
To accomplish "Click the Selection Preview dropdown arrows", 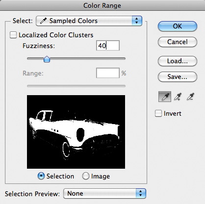I will (x=141, y=194).
